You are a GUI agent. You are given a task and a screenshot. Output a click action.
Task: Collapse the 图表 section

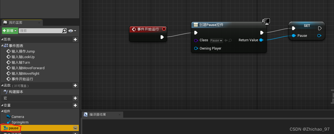point(2,40)
